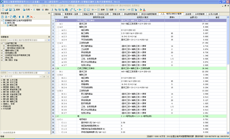Click the 报表 report button
This screenshot has width=230, height=139.
point(18,9)
